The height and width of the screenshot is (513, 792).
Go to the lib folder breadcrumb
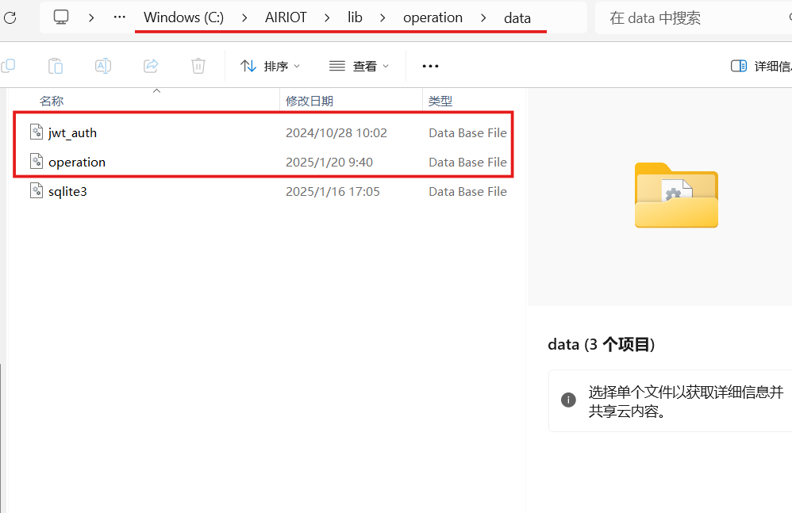tap(355, 17)
